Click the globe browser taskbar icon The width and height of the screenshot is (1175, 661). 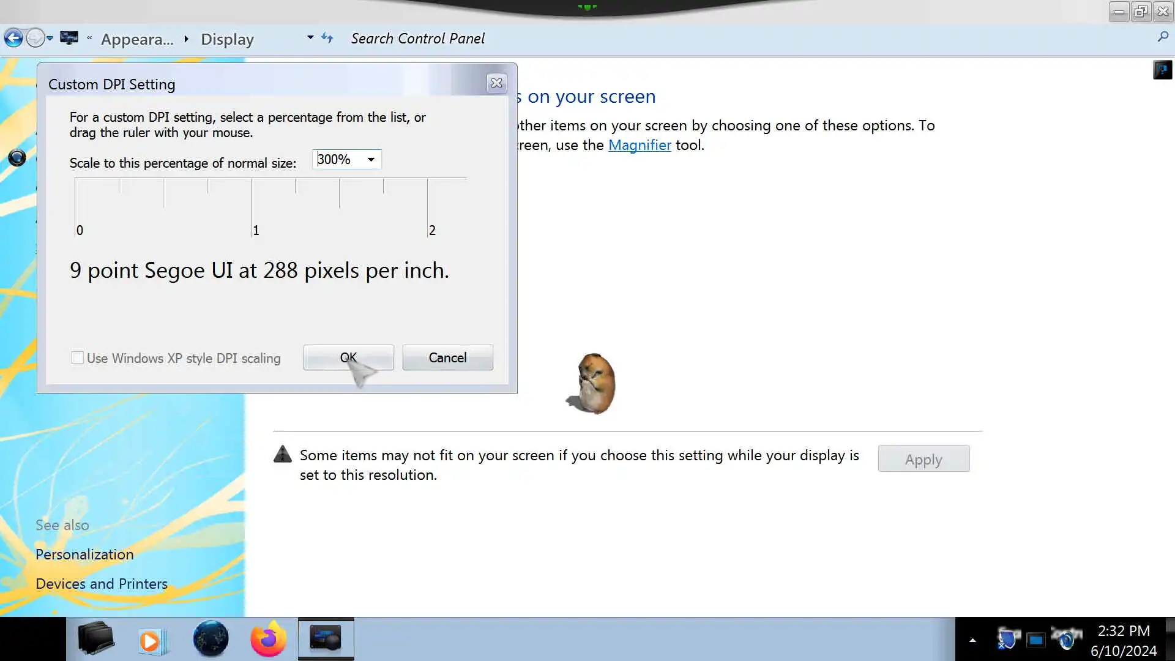coord(211,640)
